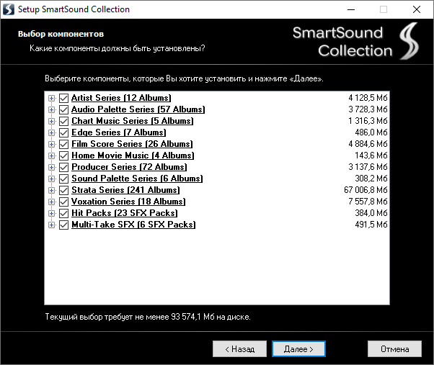
Task: Select Home Movie Music (4 Albums) label
Action: tap(133, 156)
